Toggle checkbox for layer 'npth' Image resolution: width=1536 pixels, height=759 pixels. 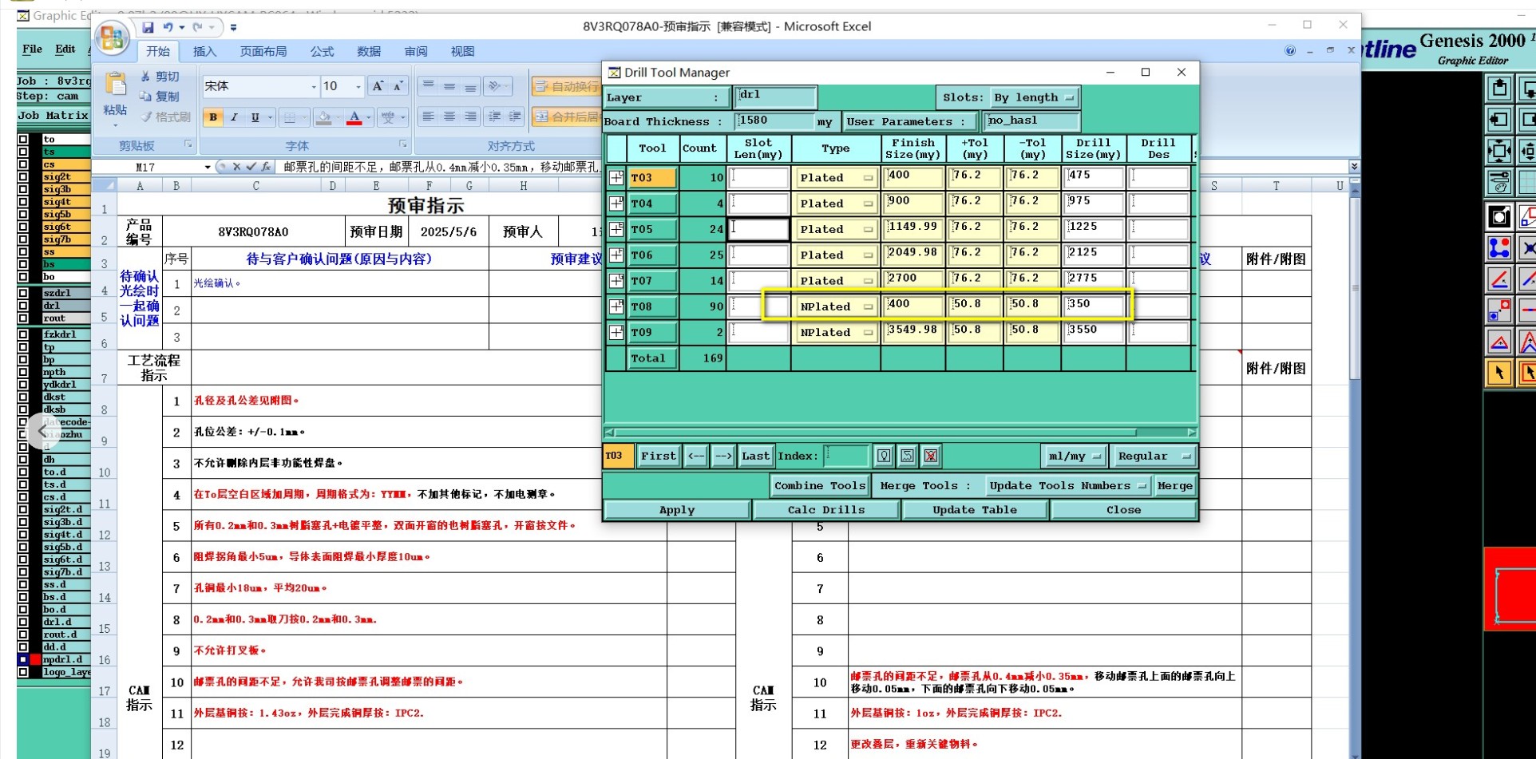click(x=23, y=372)
